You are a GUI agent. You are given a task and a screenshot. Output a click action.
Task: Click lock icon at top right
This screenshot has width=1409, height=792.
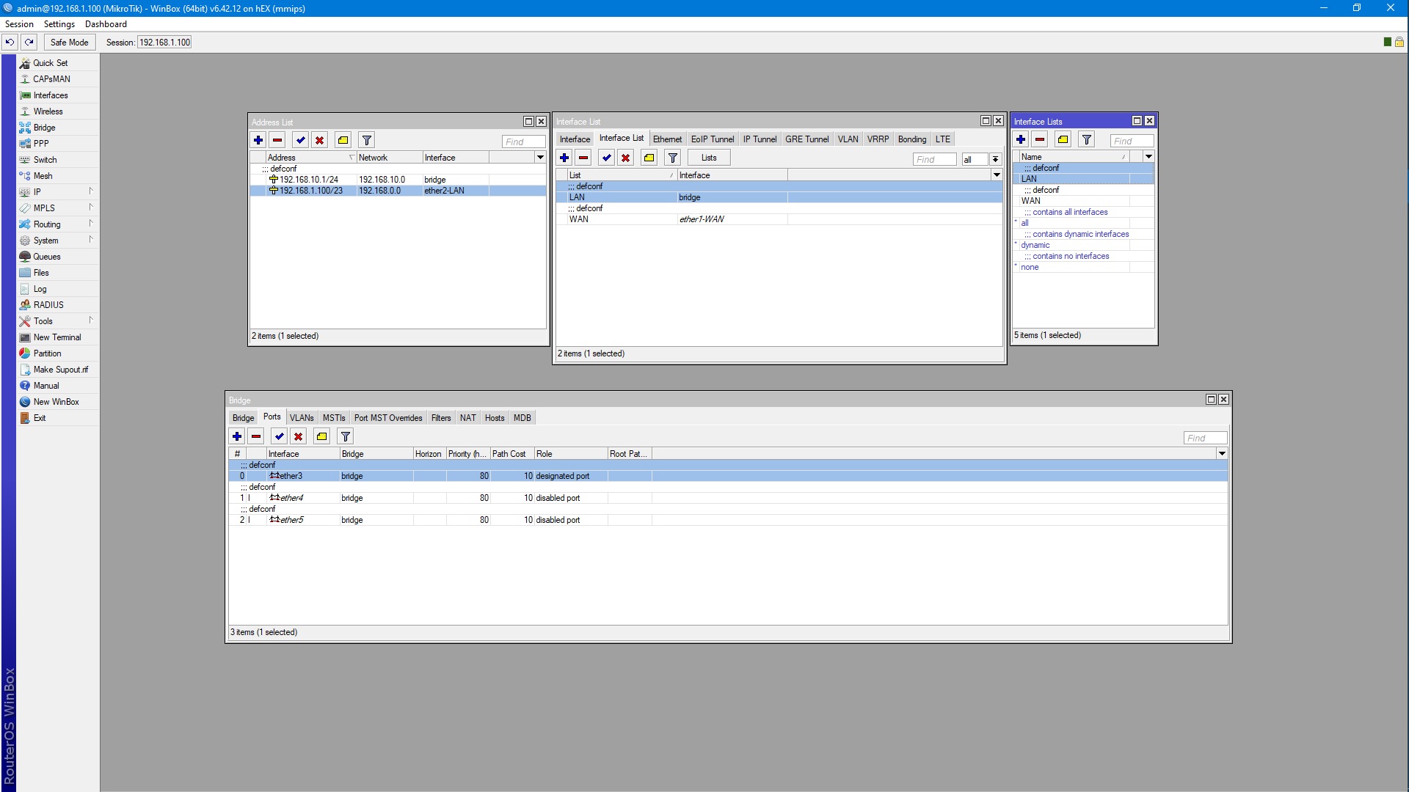coord(1399,42)
